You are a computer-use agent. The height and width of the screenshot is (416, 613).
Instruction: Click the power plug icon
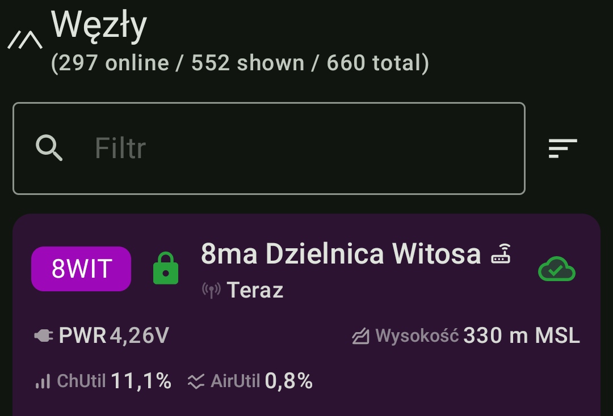tap(44, 336)
